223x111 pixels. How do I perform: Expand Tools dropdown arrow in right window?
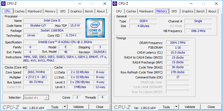pyautogui.click(x=176, y=107)
